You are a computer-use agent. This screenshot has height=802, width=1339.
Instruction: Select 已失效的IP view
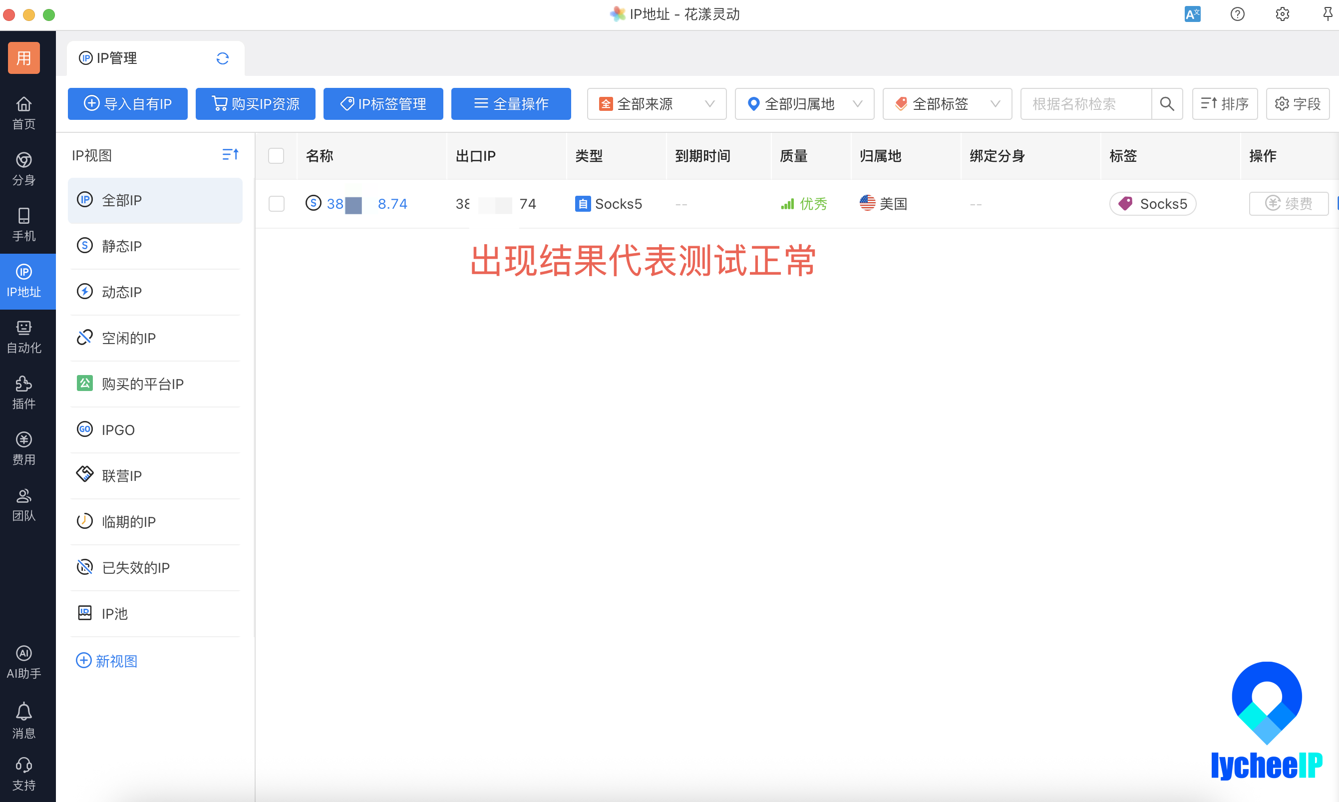pos(155,567)
